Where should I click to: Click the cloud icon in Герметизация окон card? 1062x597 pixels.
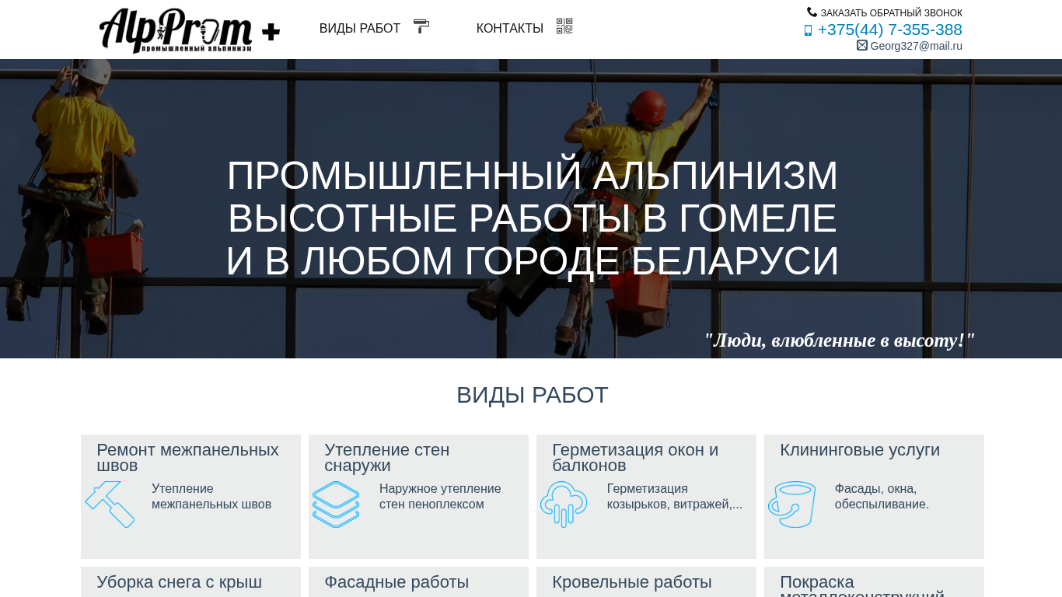[564, 504]
